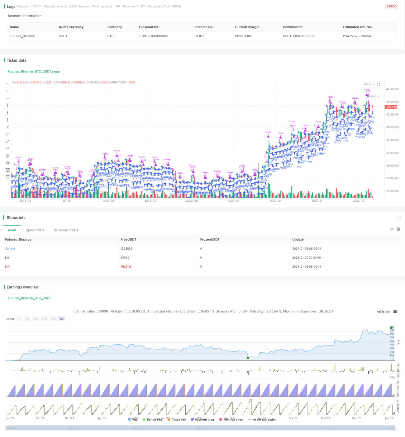
Task: Open the status info settings gear
Action: (398, 229)
